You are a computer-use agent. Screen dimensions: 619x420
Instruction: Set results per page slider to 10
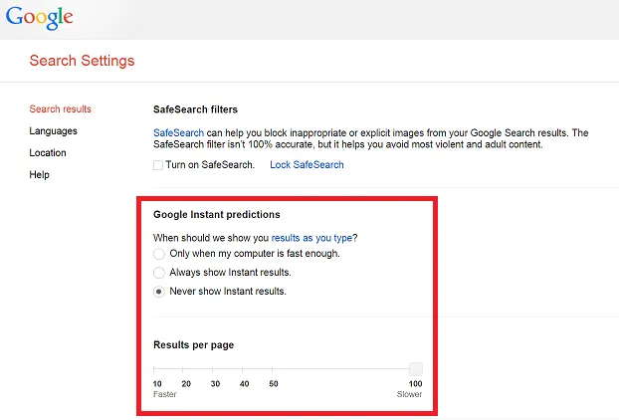154,369
